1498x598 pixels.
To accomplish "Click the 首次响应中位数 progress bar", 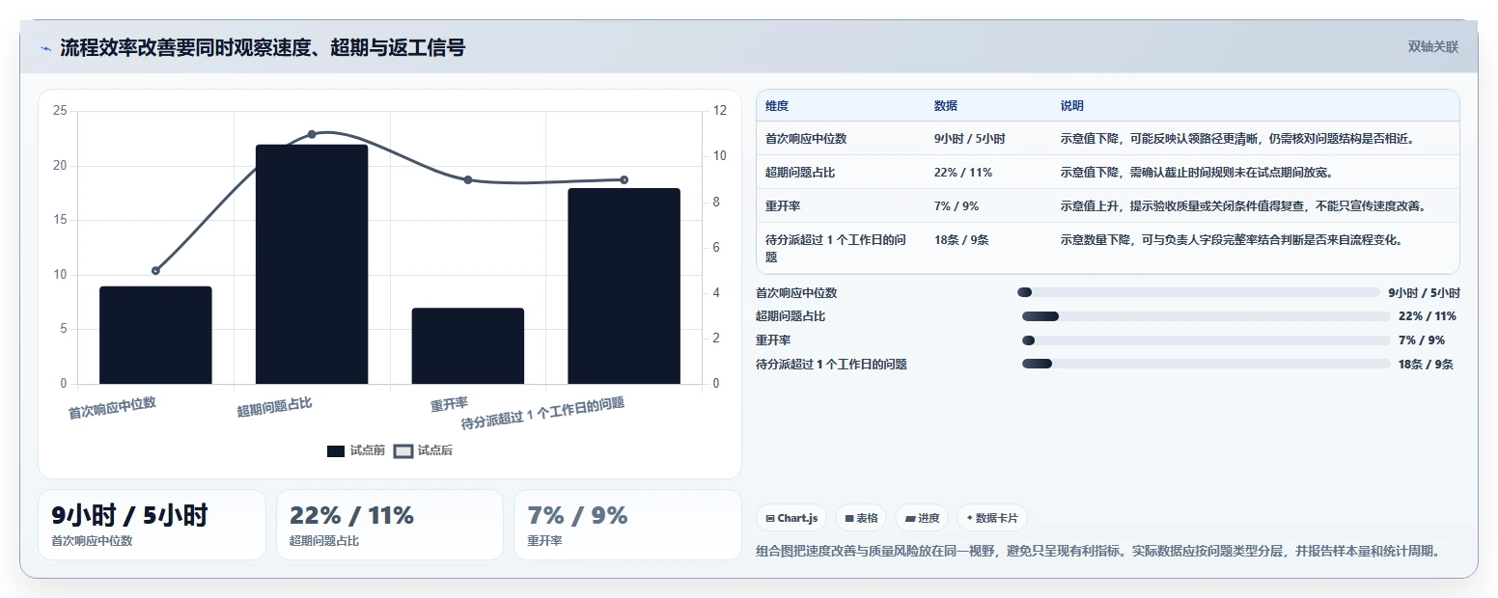I will (1199, 292).
